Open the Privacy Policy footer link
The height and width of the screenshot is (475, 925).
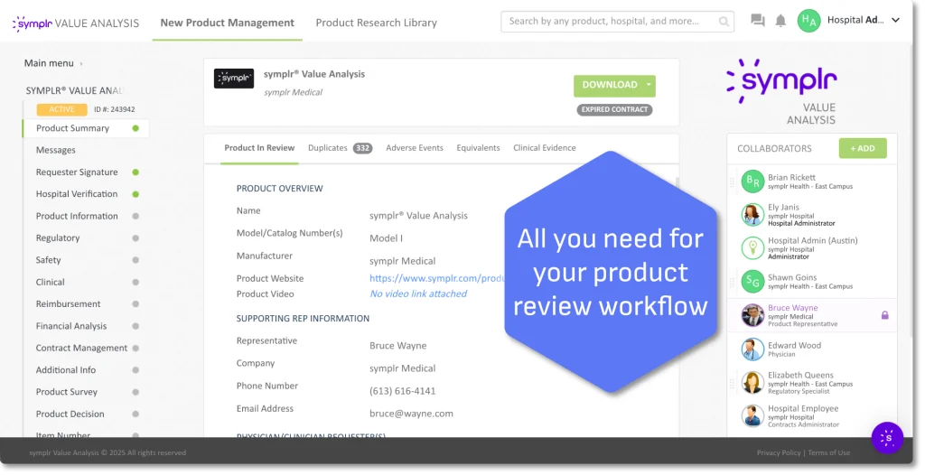[x=779, y=453]
